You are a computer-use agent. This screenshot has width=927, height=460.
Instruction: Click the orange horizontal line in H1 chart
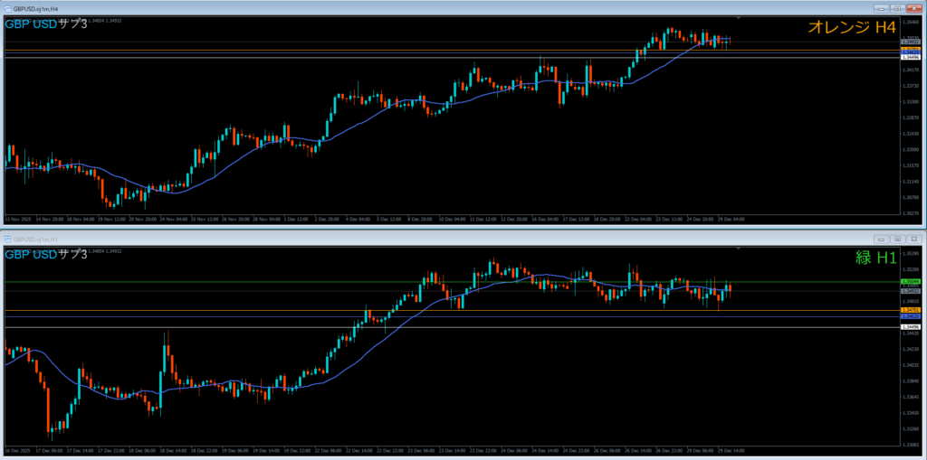click(452, 311)
